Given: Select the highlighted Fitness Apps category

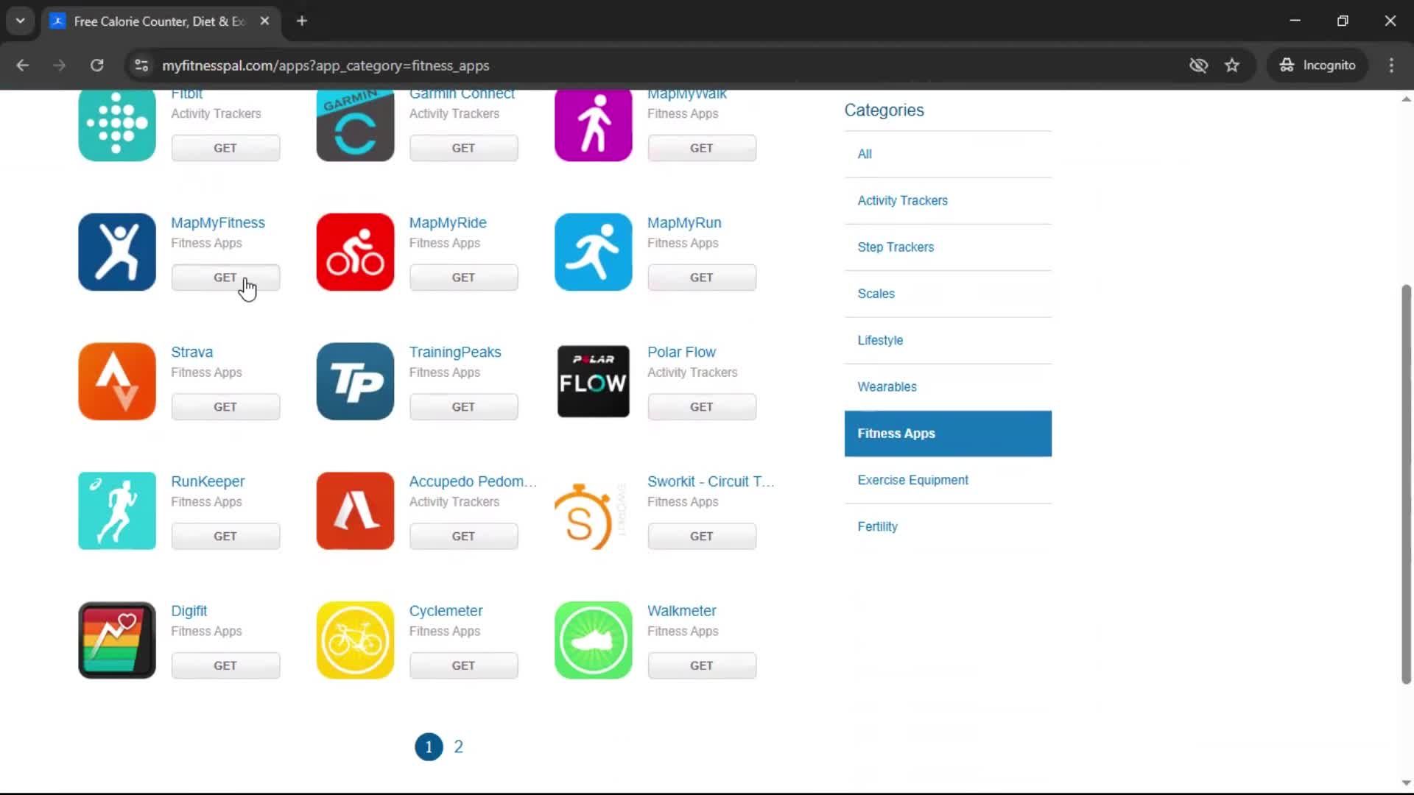Looking at the screenshot, I should click(948, 434).
